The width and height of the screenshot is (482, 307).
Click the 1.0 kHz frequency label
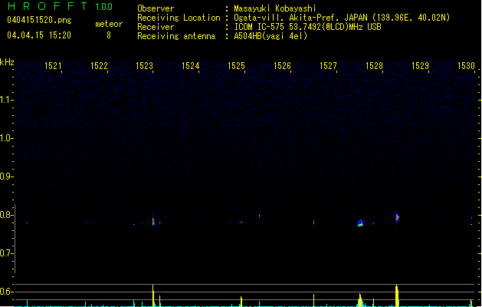[6, 138]
